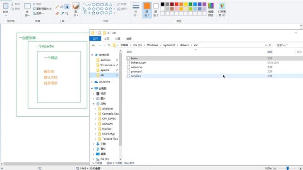
Task: Open the line Size thickness selector
Action: [136, 9]
